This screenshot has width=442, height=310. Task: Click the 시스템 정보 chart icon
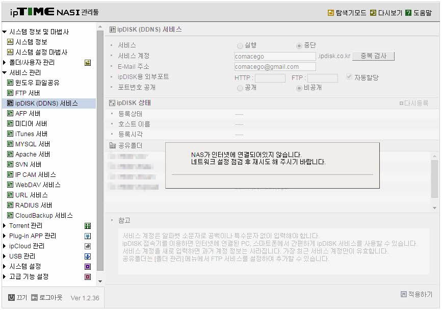click(x=10, y=42)
